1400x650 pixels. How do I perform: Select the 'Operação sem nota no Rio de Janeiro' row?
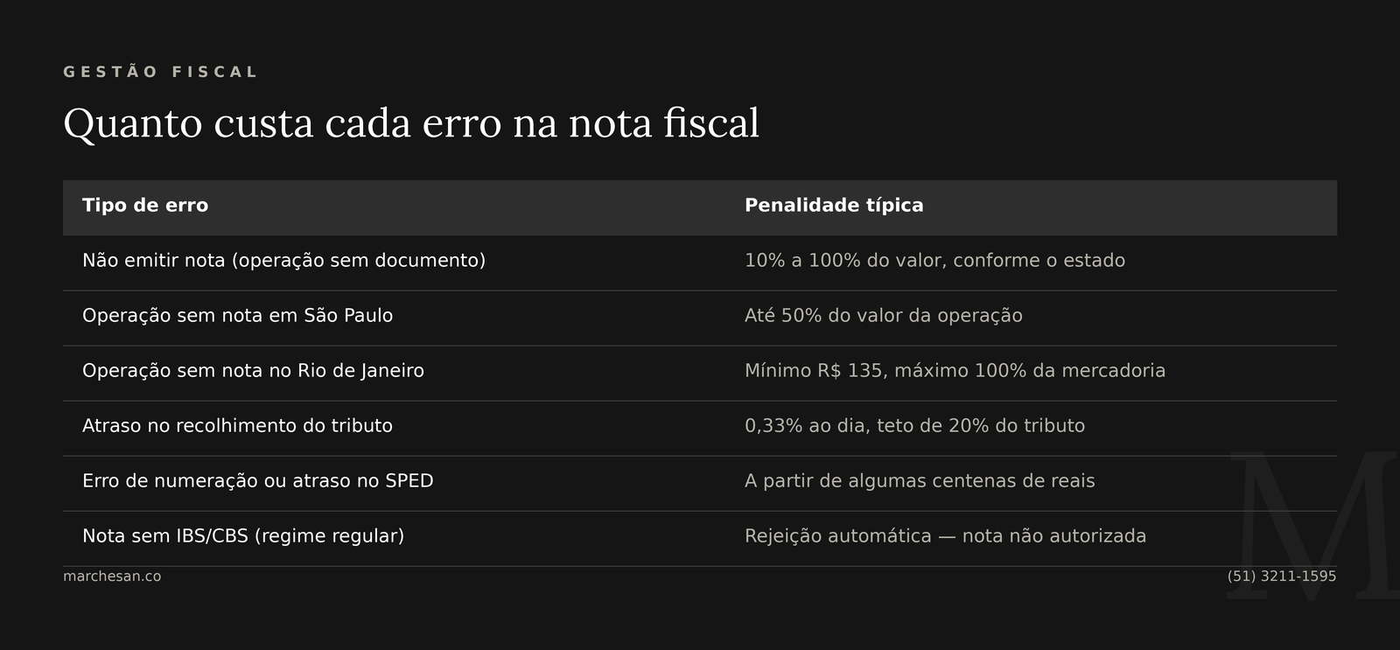tap(700, 373)
